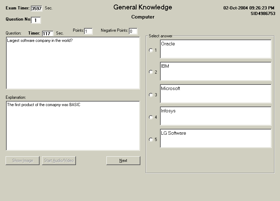
Task: Click inside the Explanation text box
Action: coord(73,126)
